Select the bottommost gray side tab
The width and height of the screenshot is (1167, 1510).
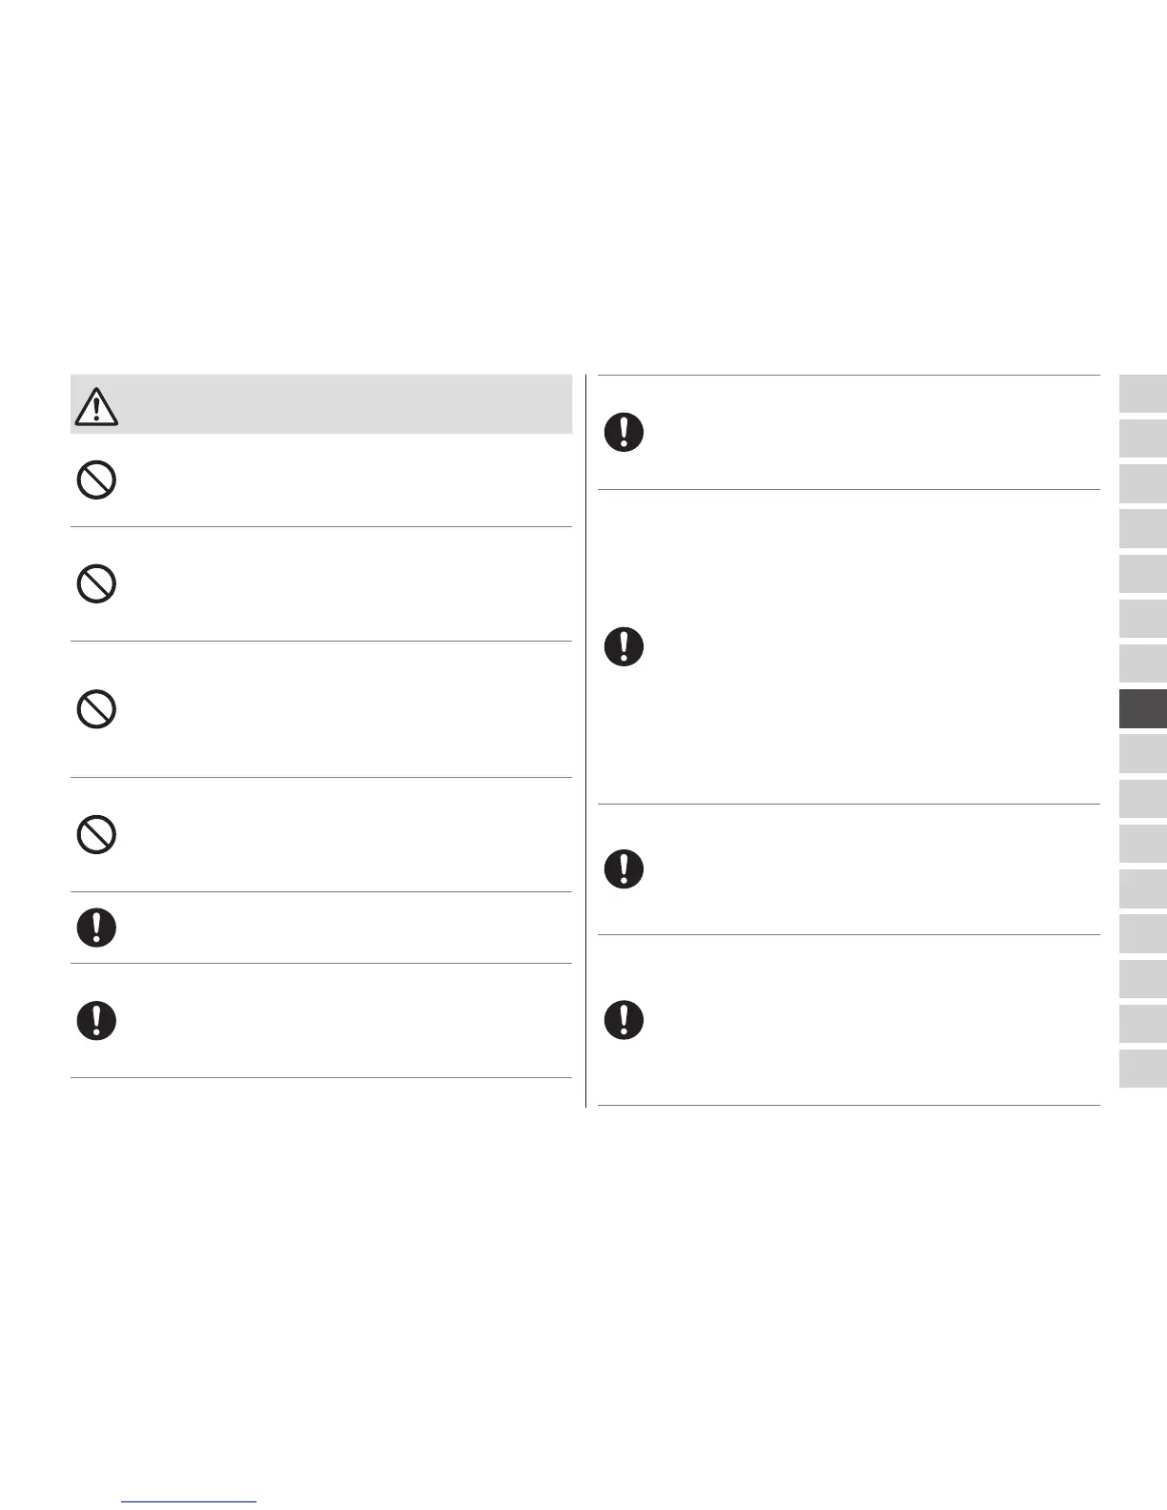(x=1142, y=1069)
